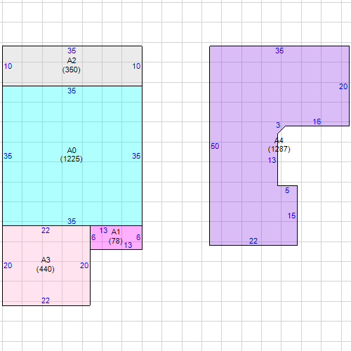Click the 15 dimension label in A4

coord(292,216)
